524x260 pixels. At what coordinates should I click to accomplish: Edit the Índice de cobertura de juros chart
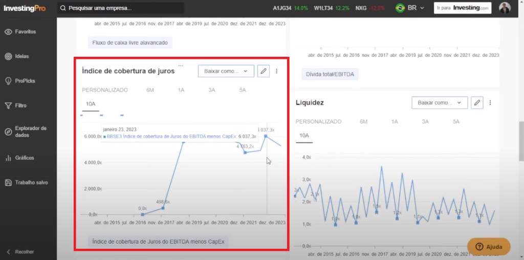264,71
